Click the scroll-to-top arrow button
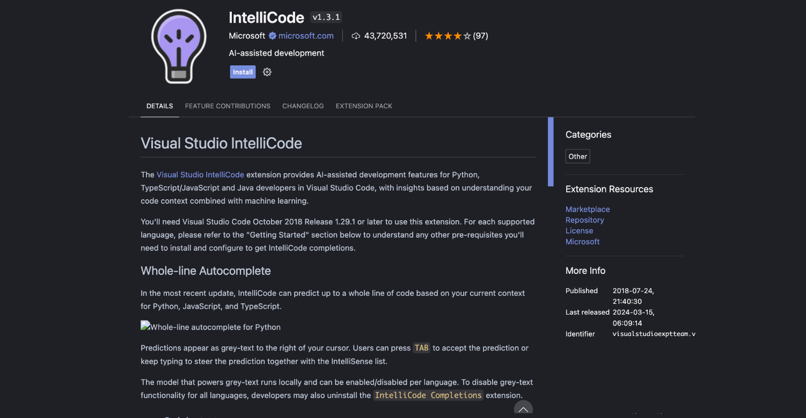The height and width of the screenshot is (418, 806). click(523, 409)
